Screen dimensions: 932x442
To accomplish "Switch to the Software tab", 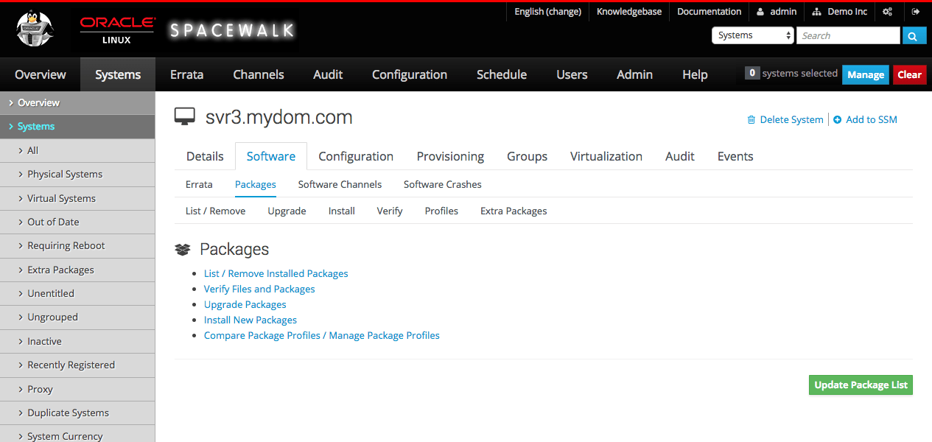I will (271, 156).
